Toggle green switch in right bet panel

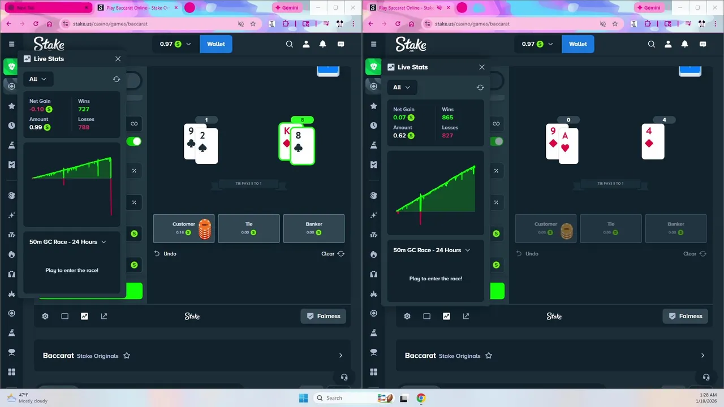coord(496,141)
